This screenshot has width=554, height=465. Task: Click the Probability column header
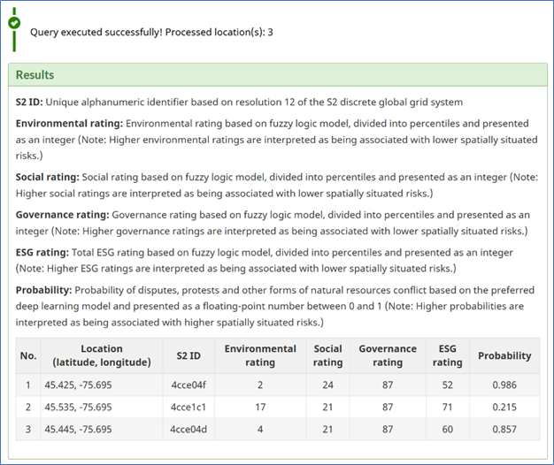[x=504, y=355]
